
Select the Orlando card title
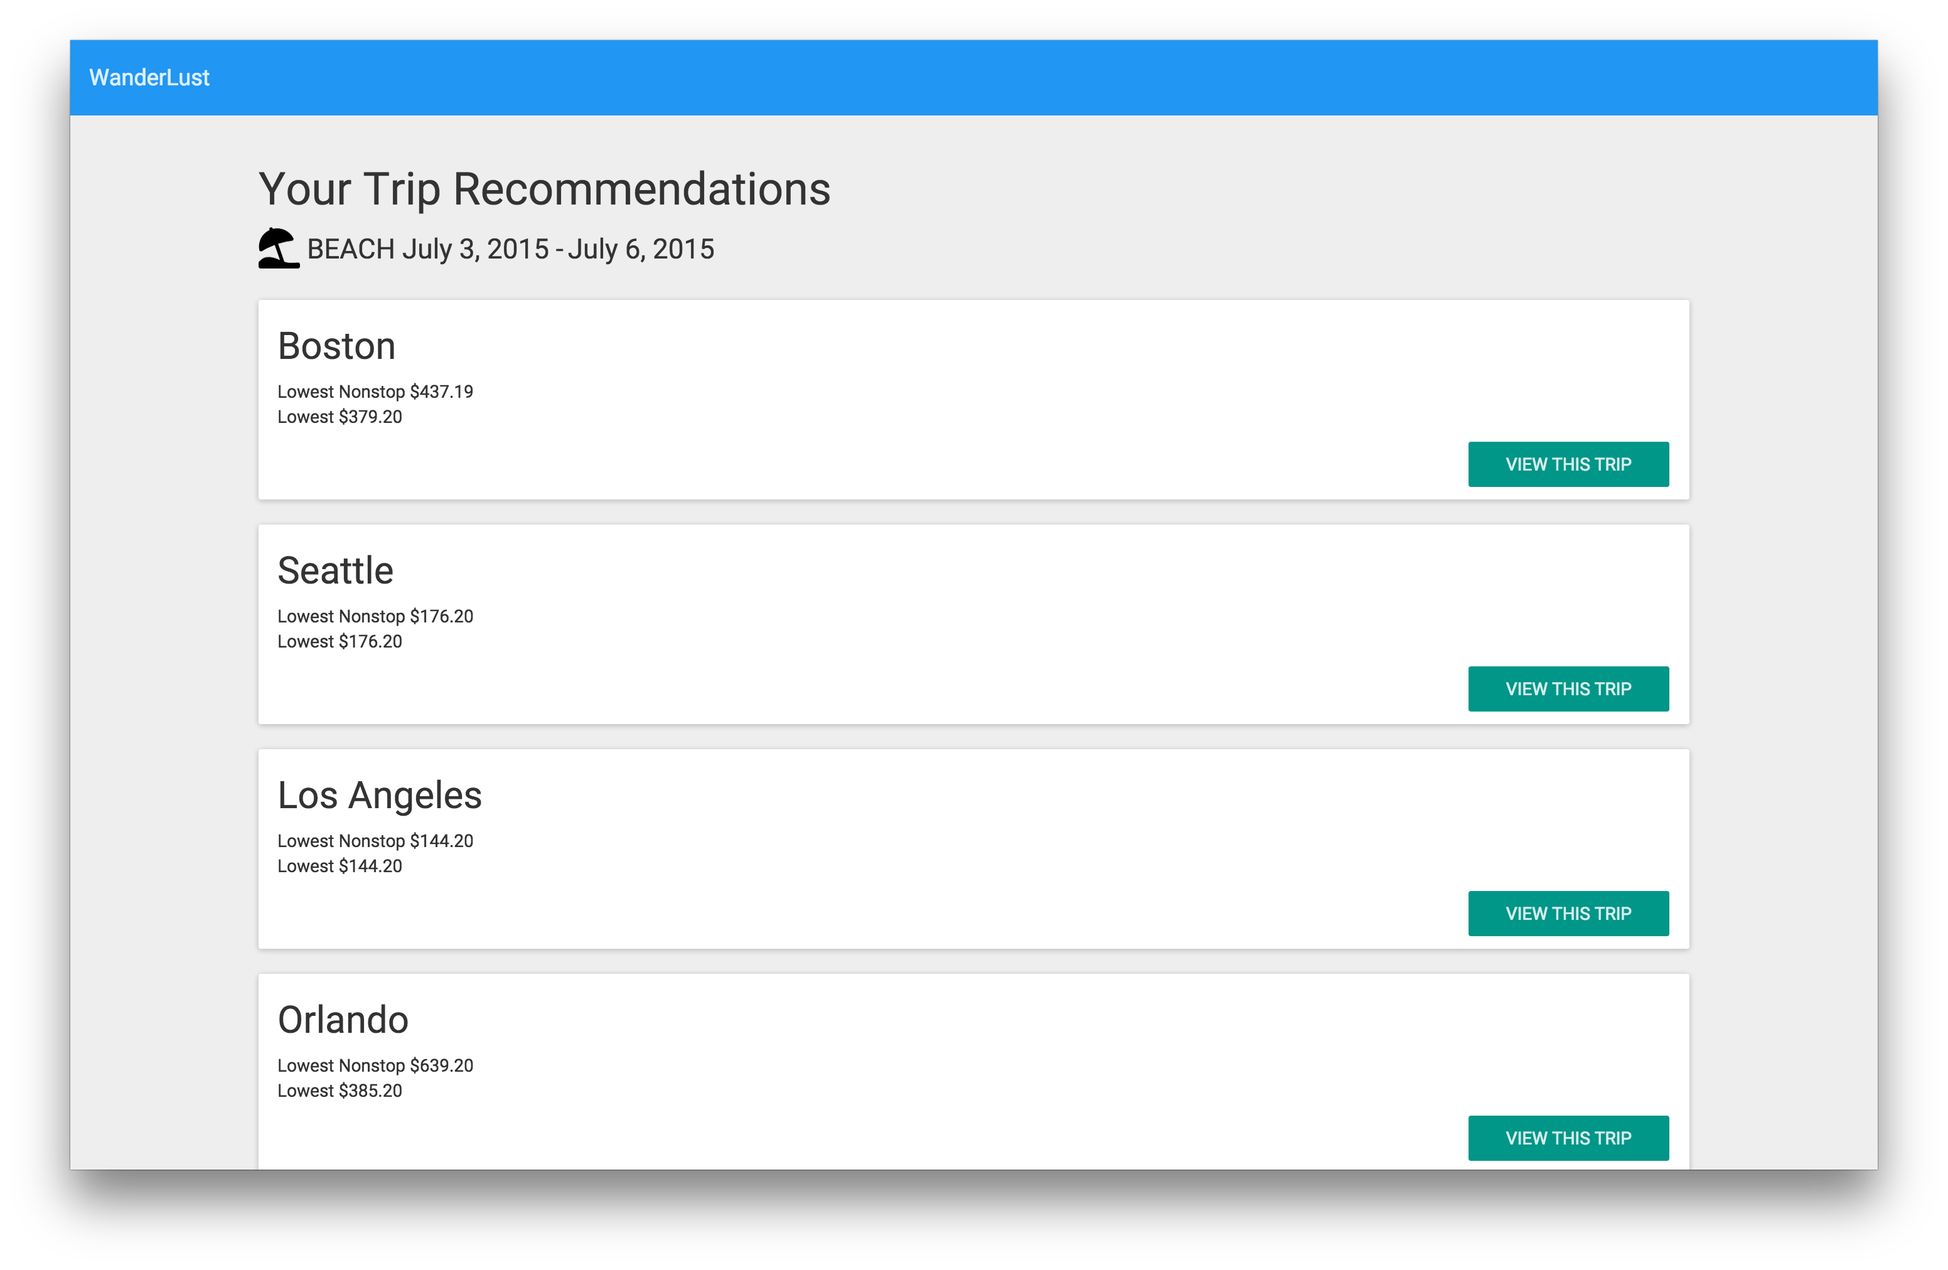[x=343, y=1020]
